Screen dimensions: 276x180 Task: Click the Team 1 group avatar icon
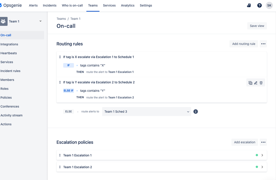click(x=4, y=22)
